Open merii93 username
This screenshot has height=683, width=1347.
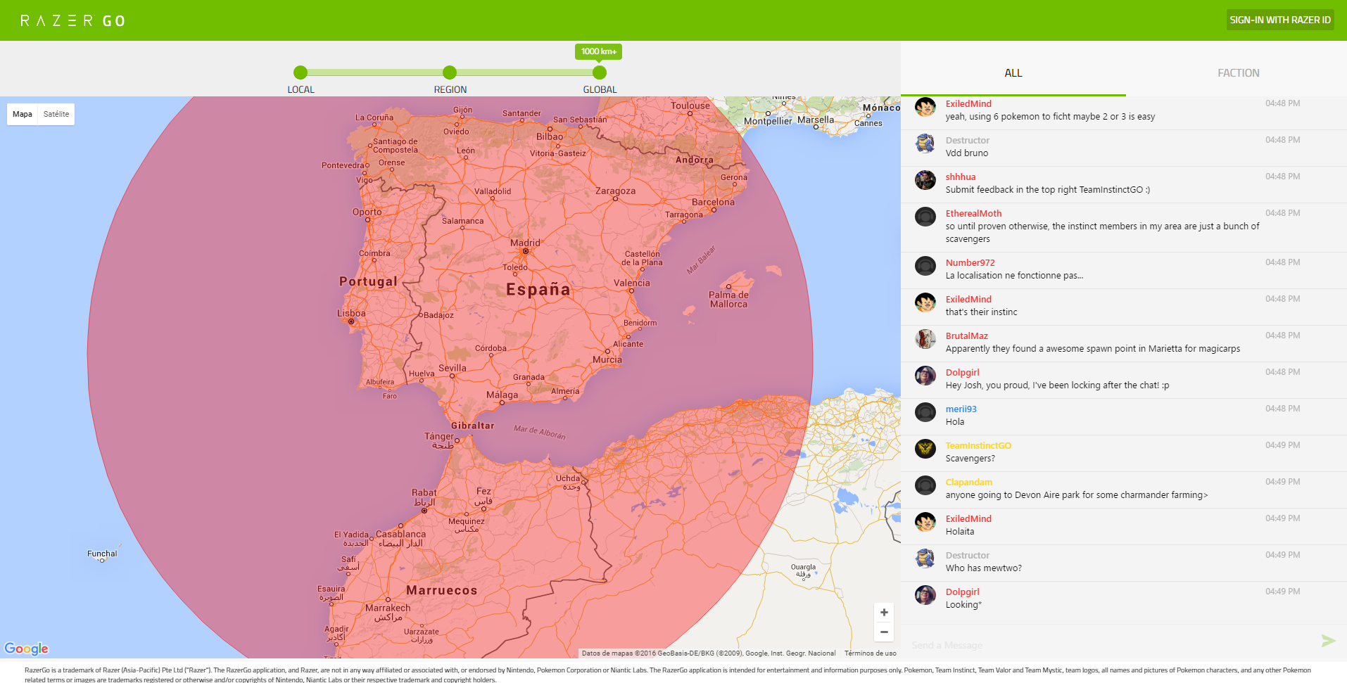pyautogui.click(x=961, y=409)
